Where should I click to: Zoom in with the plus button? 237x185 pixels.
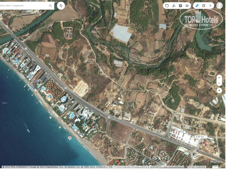[x=219, y=77]
